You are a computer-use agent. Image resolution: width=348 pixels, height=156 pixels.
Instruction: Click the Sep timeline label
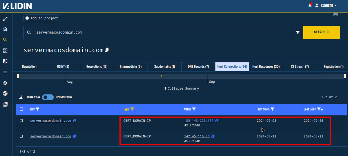pyautogui.click(x=212, y=82)
